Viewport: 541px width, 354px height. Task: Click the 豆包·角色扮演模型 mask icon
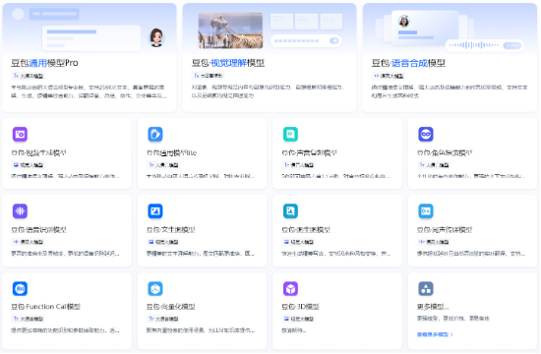(x=426, y=134)
